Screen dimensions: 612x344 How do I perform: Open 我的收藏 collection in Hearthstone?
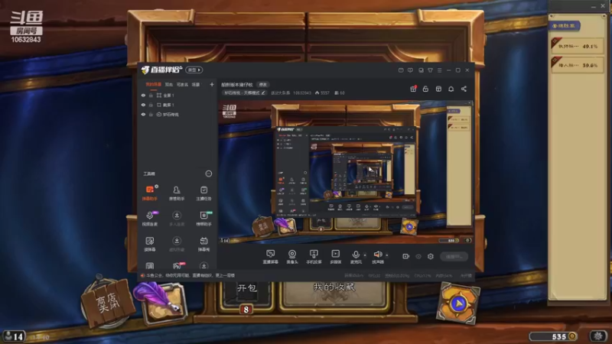(x=334, y=294)
